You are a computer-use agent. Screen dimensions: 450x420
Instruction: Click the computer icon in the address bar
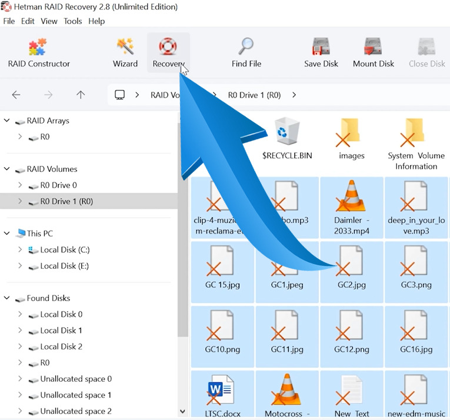119,95
